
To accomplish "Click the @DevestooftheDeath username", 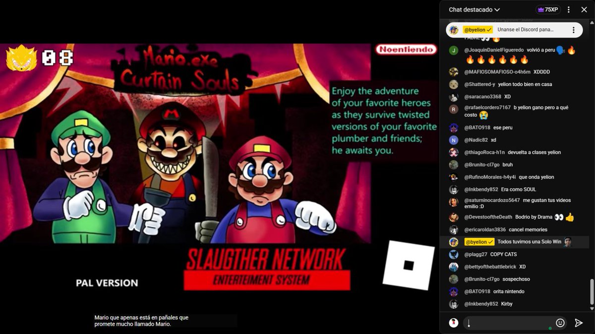I will click(x=488, y=217).
